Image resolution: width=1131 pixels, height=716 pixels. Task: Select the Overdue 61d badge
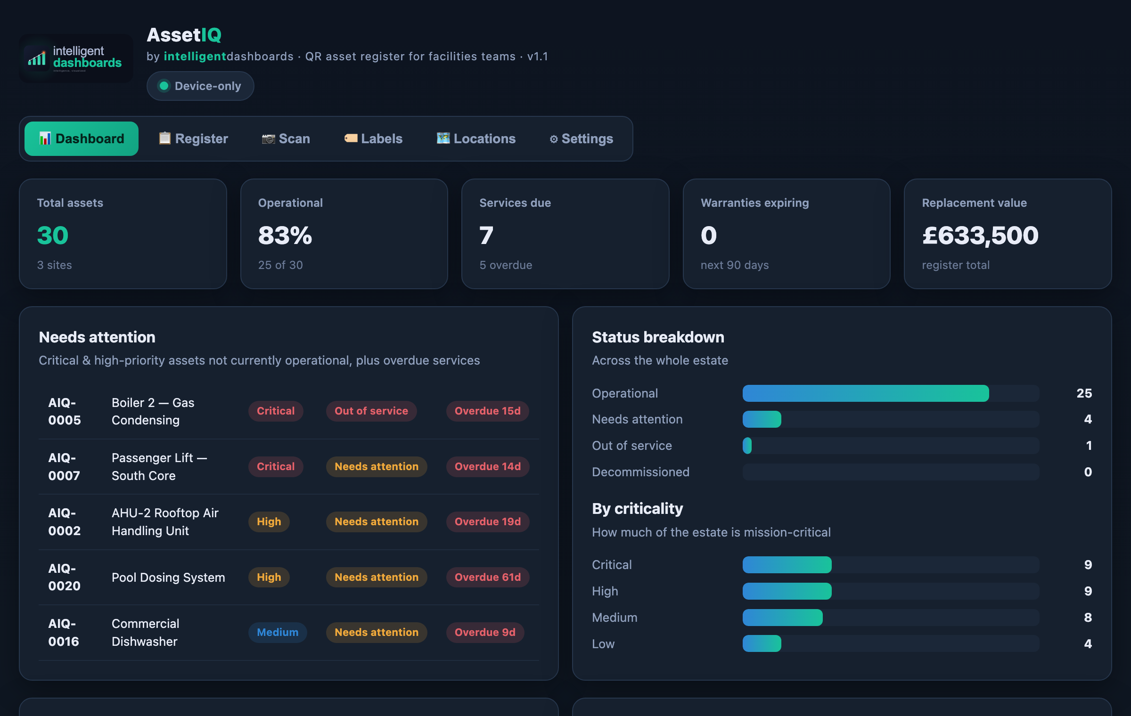coord(487,577)
